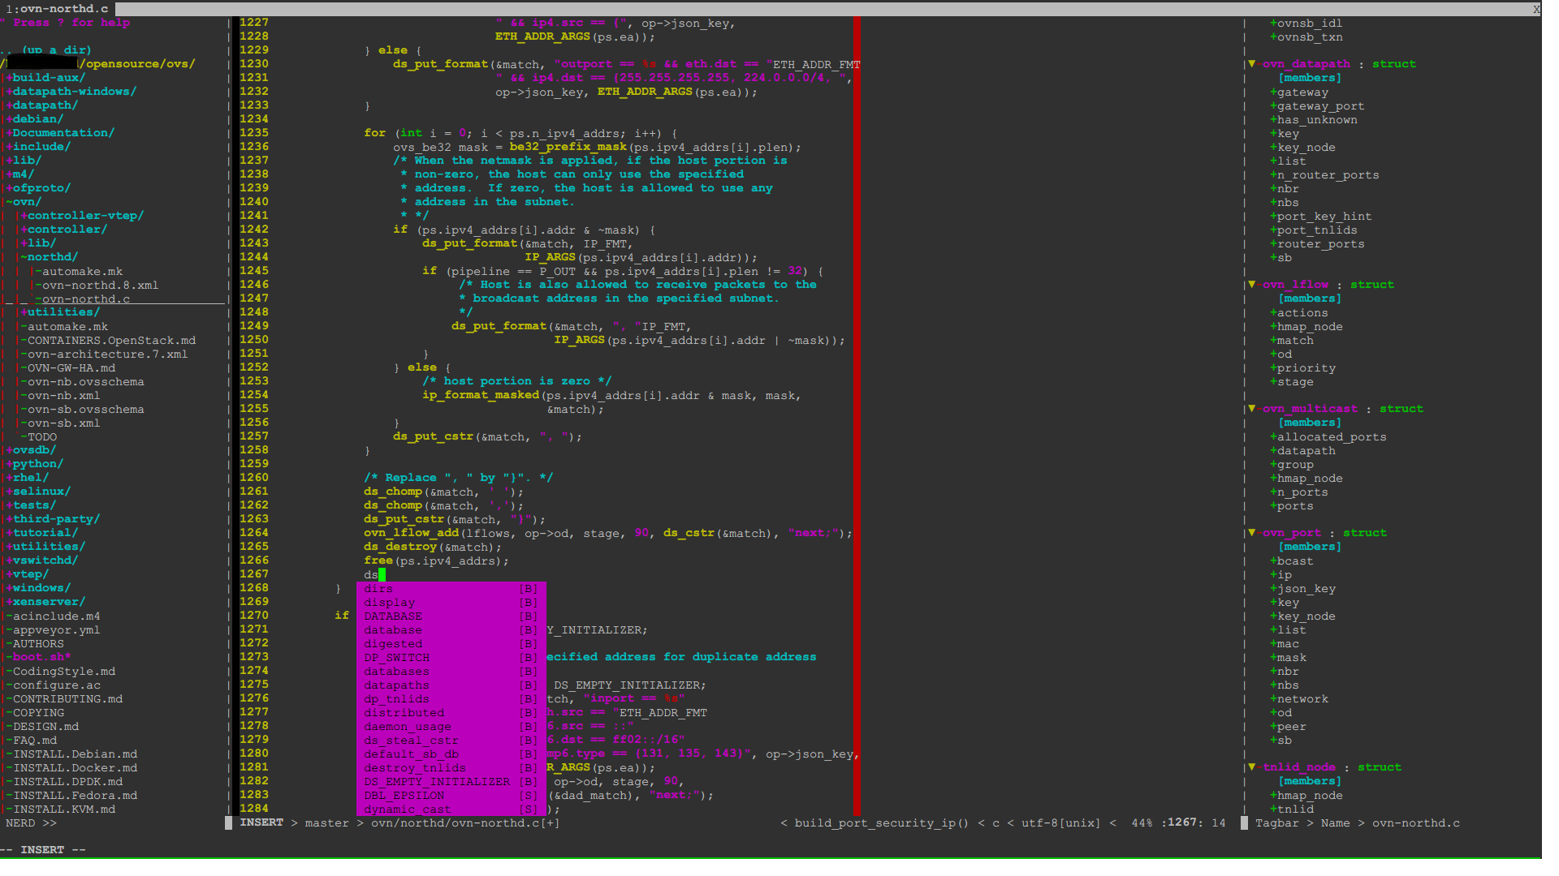Viewport: 1559px width, 876px height.
Task: Select ds_steal_cstr from the completion popup
Action: tap(411, 741)
